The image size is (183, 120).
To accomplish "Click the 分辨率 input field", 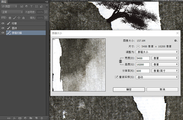I will (x=143, y=71).
